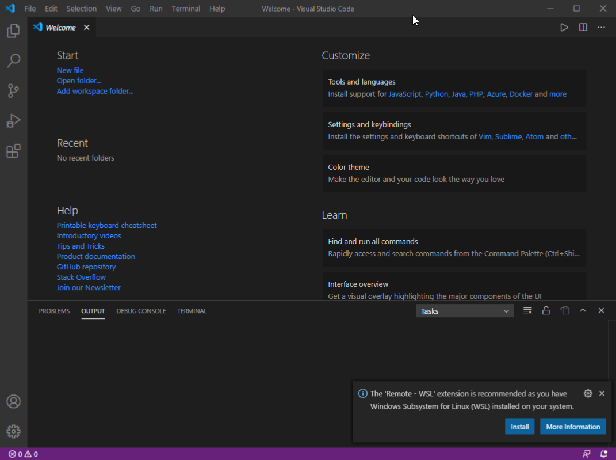This screenshot has height=460, width=616.
Task: Install the Remote - WSL extension
Action: [519, 427]
